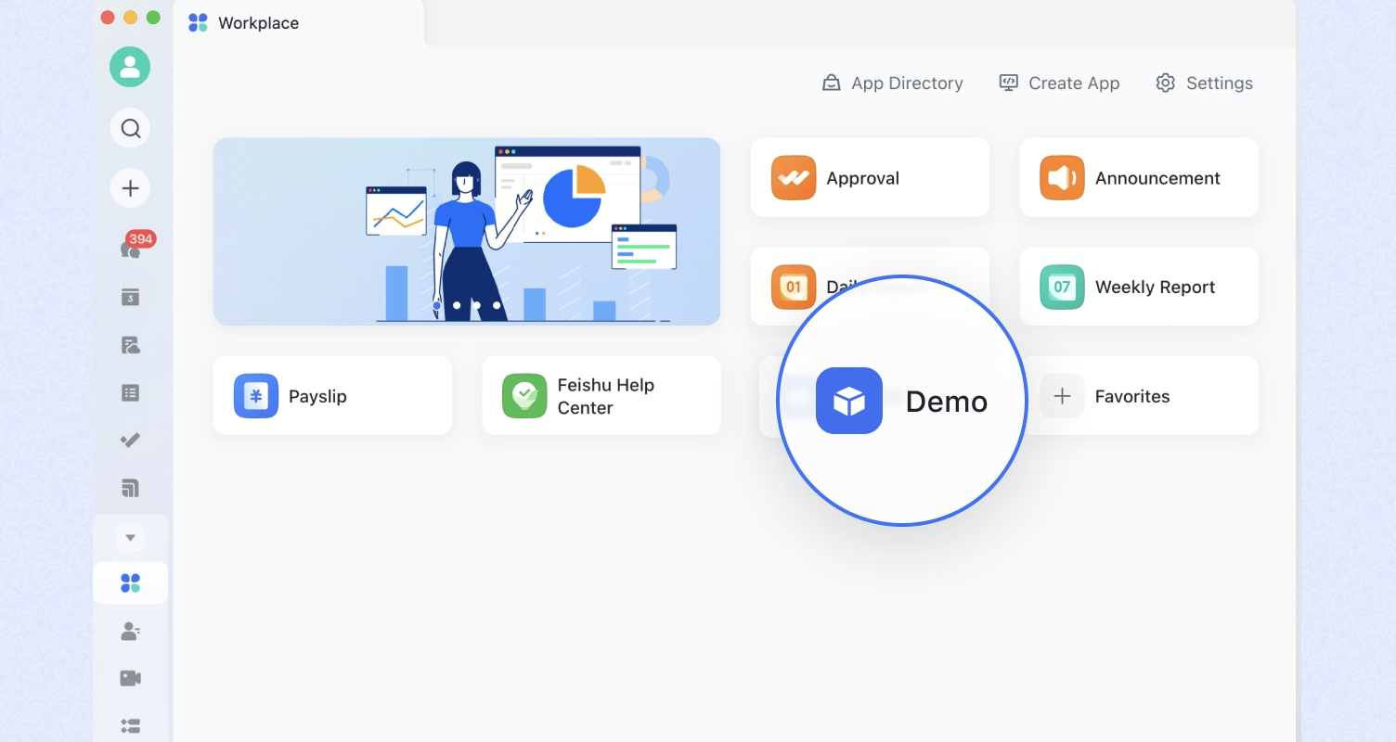Click the blue Demo cube icon
The image size is (1396, 742).
(x=849, y=401)
